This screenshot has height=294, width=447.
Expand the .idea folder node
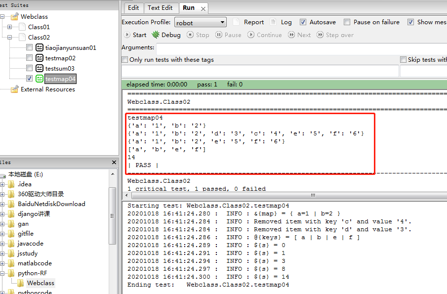coord(2,184)
